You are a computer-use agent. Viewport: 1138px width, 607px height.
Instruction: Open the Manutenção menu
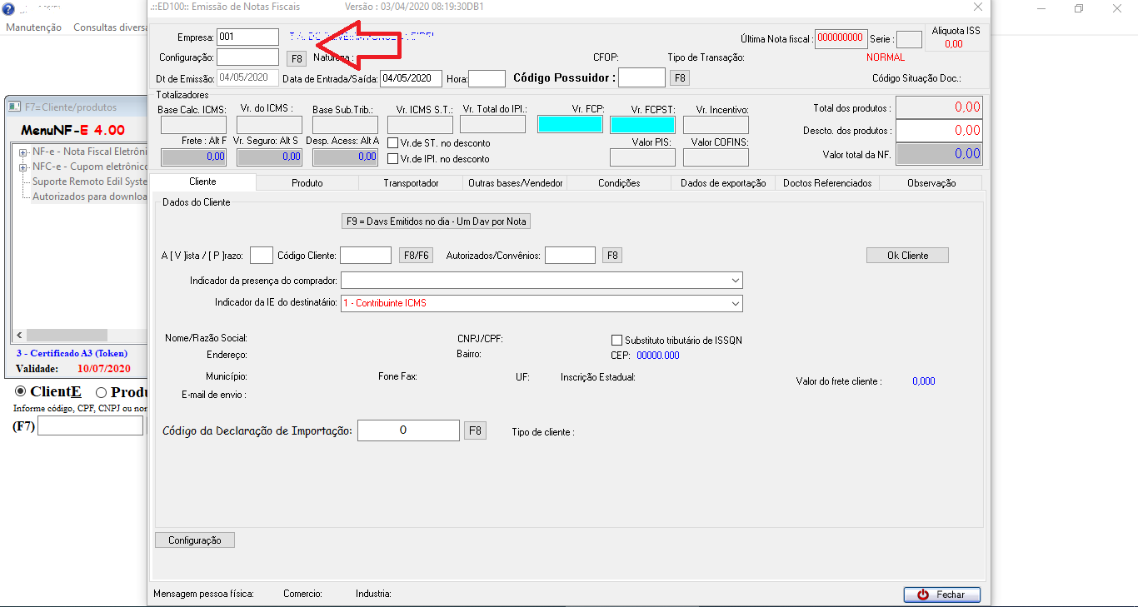click(33, 27)
